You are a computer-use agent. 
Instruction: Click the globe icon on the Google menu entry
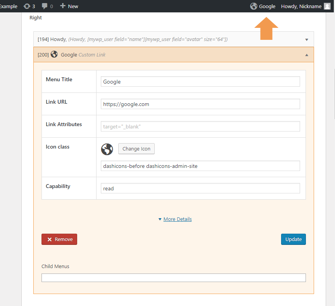tap(54, 54)
